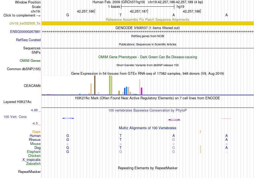Click the Chicken species label
Viewport: 254px width, 178px height.
34,156
